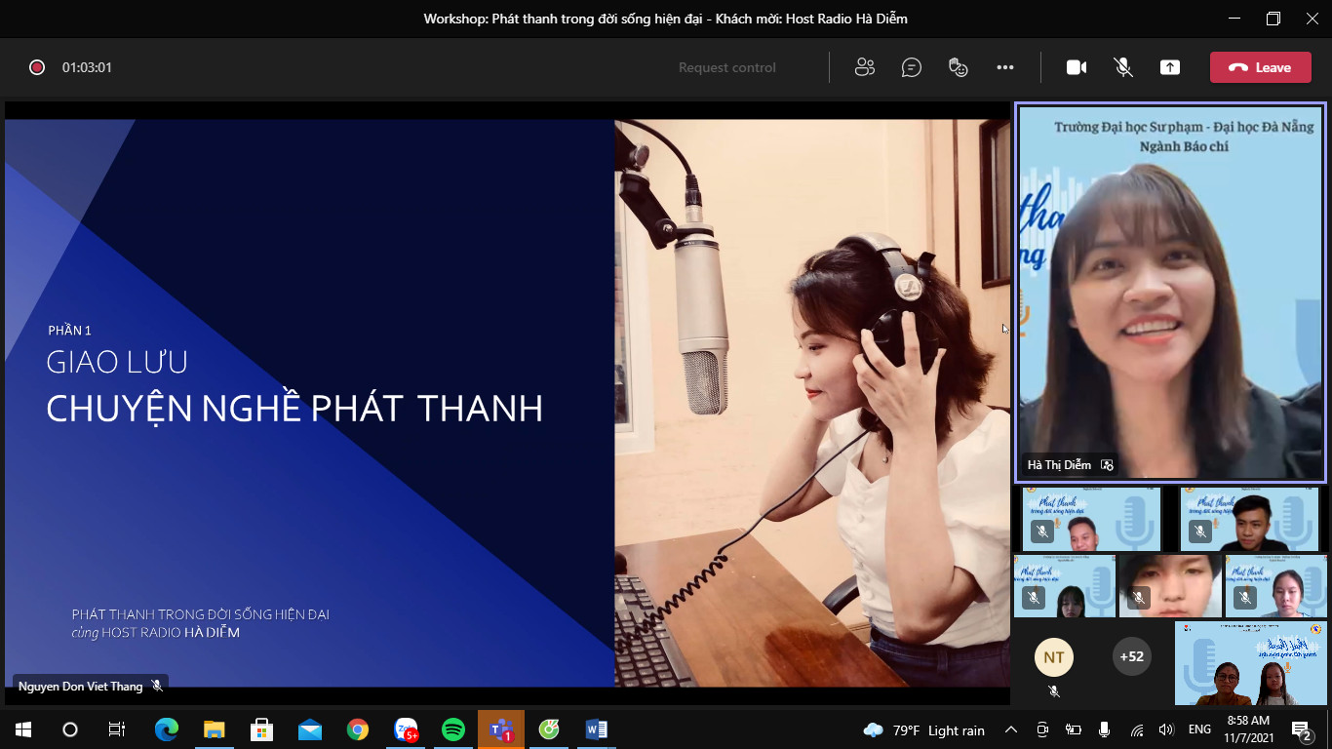Screen dimensions: 1332x749
Task: Click the shared slide presentation area
Action: 507,403
